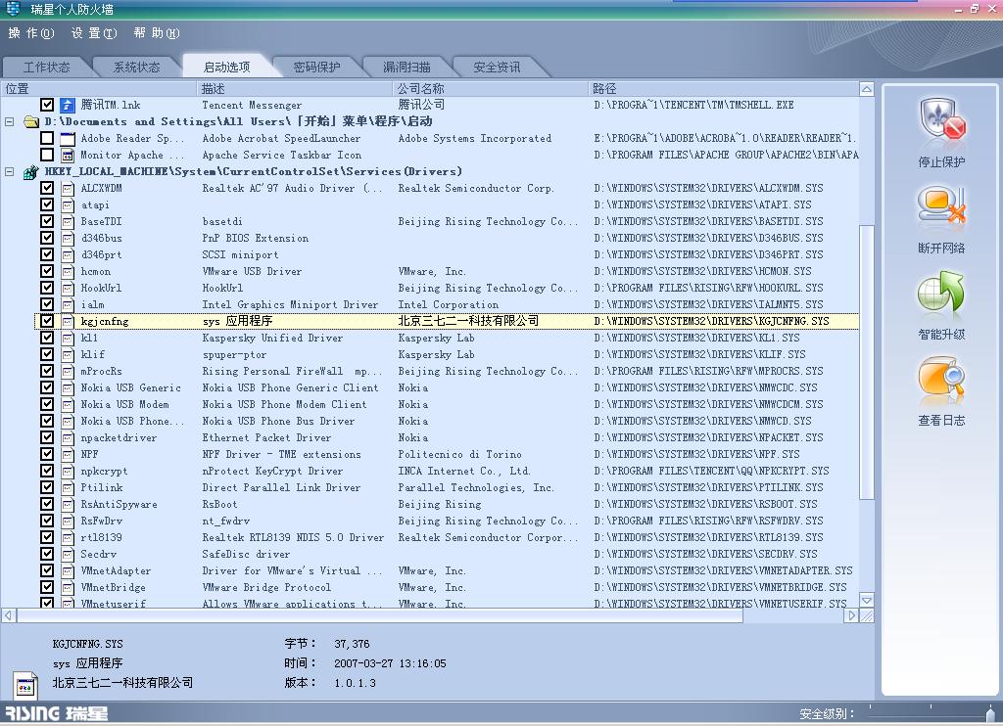Click the d346bus driver file icon

[x=68, y=238]
